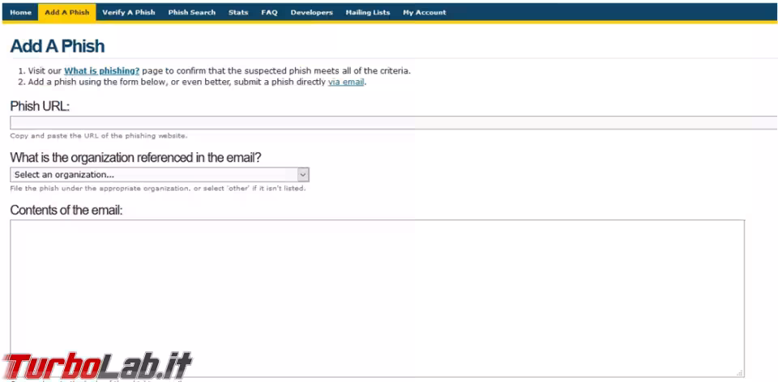Open the Mailing Lists page
The image size is (778, 382).
[368, 12]
